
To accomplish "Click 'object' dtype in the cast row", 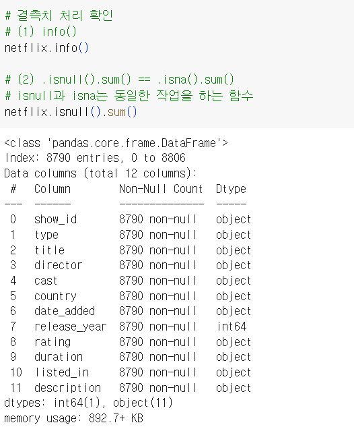I will (234, 281).
